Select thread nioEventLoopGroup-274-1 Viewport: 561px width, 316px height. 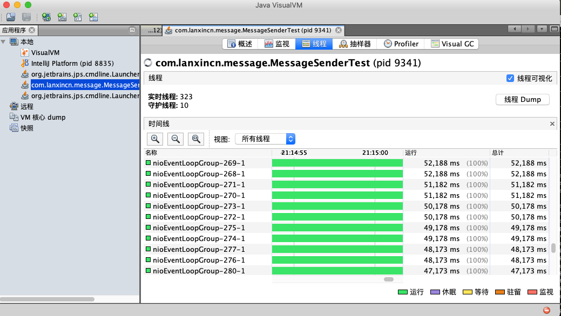199,238
